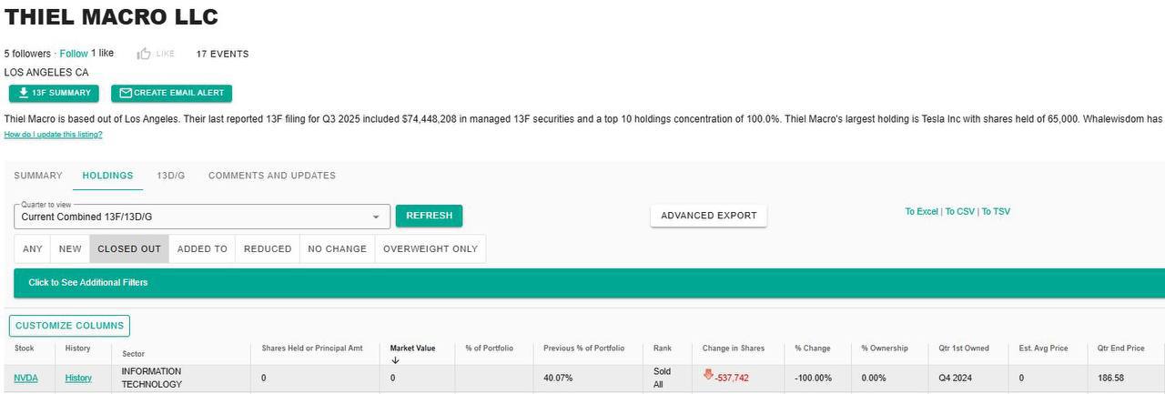Click the 13F Summary download icon
Image resolution: width=1165 pixels, height=394 pixels.
click(x=24, y=93)
